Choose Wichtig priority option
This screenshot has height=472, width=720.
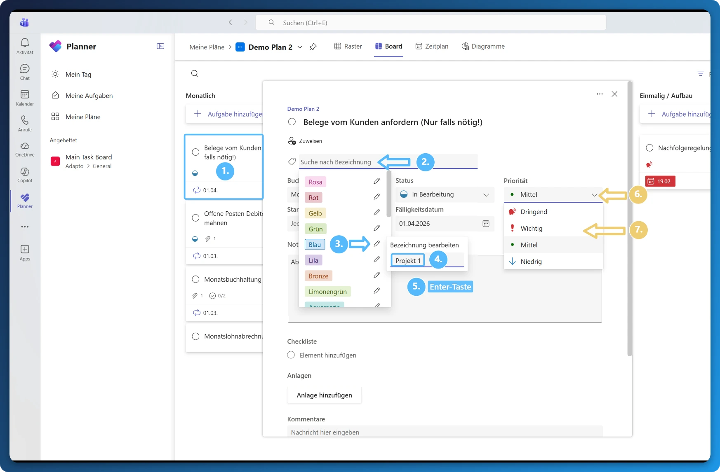click(x=553, y=228)
